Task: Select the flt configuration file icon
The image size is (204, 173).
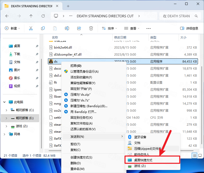Action: 51,82
